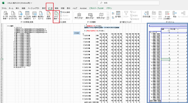The width and height of the screenshot is (188, 103).
Task: Switch to ホーム (Home) tab
Action: click(11, 8)
